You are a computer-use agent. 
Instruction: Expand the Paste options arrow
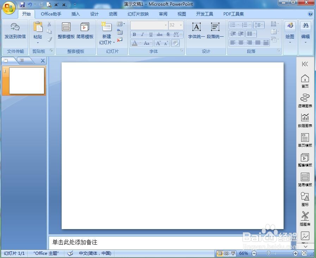(x=38, y=43)
